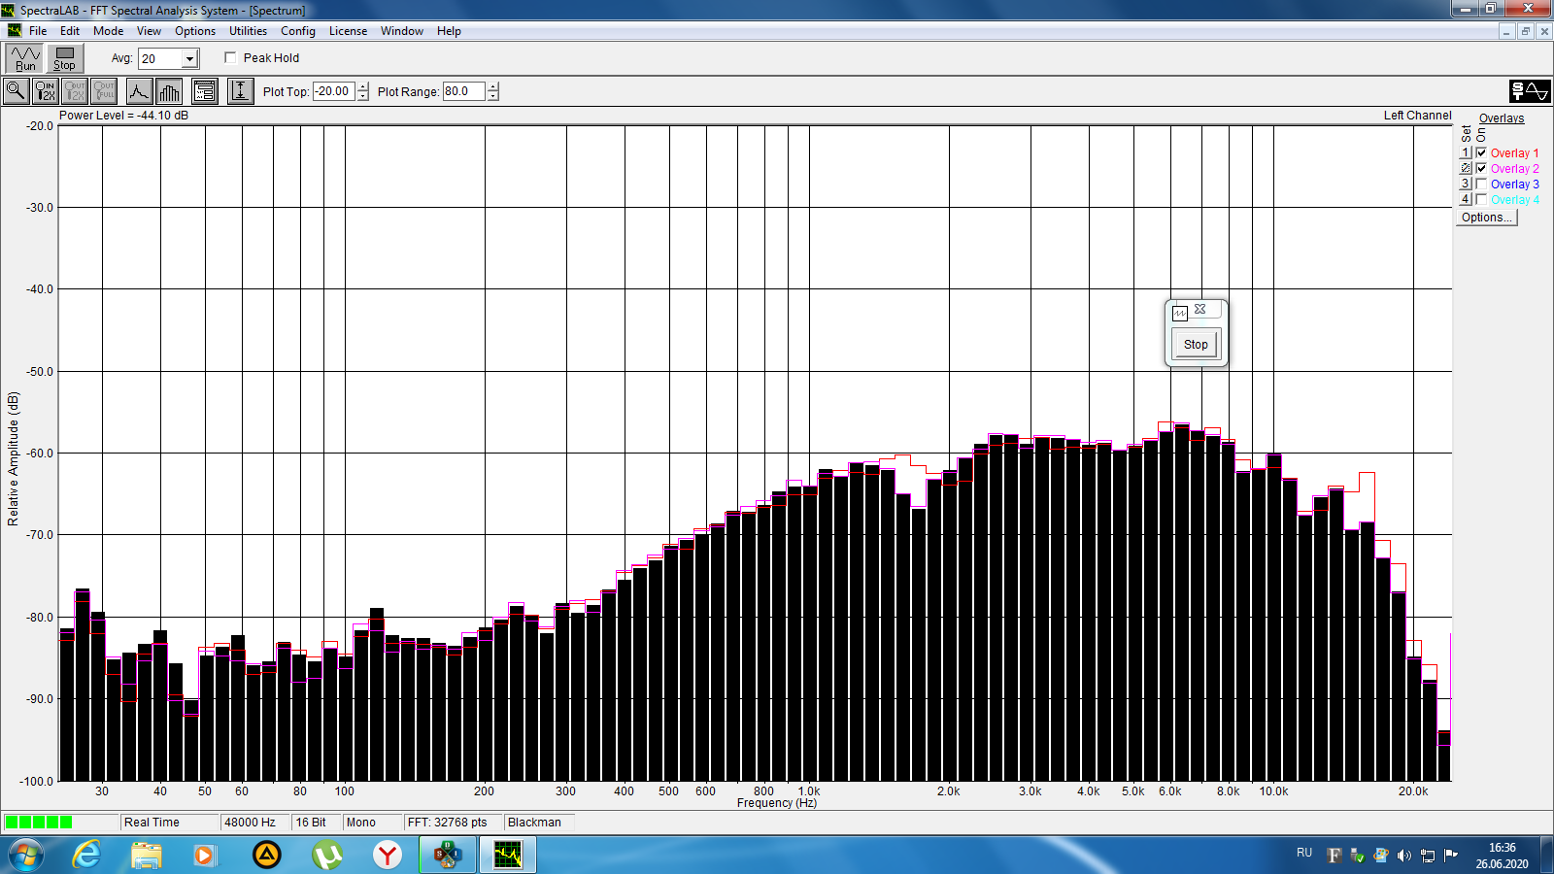
Task: Increase Plot Top with the up arrow
Action: click(363, 86)
